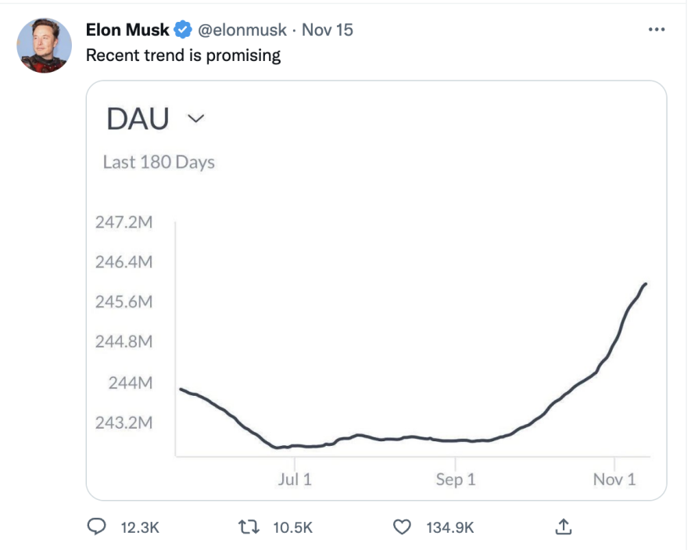
Task: Open the share upload icon
Action: click(563, 528)
